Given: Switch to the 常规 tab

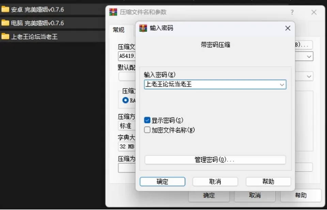Looking at the screenshot, I should coord(119,30).
